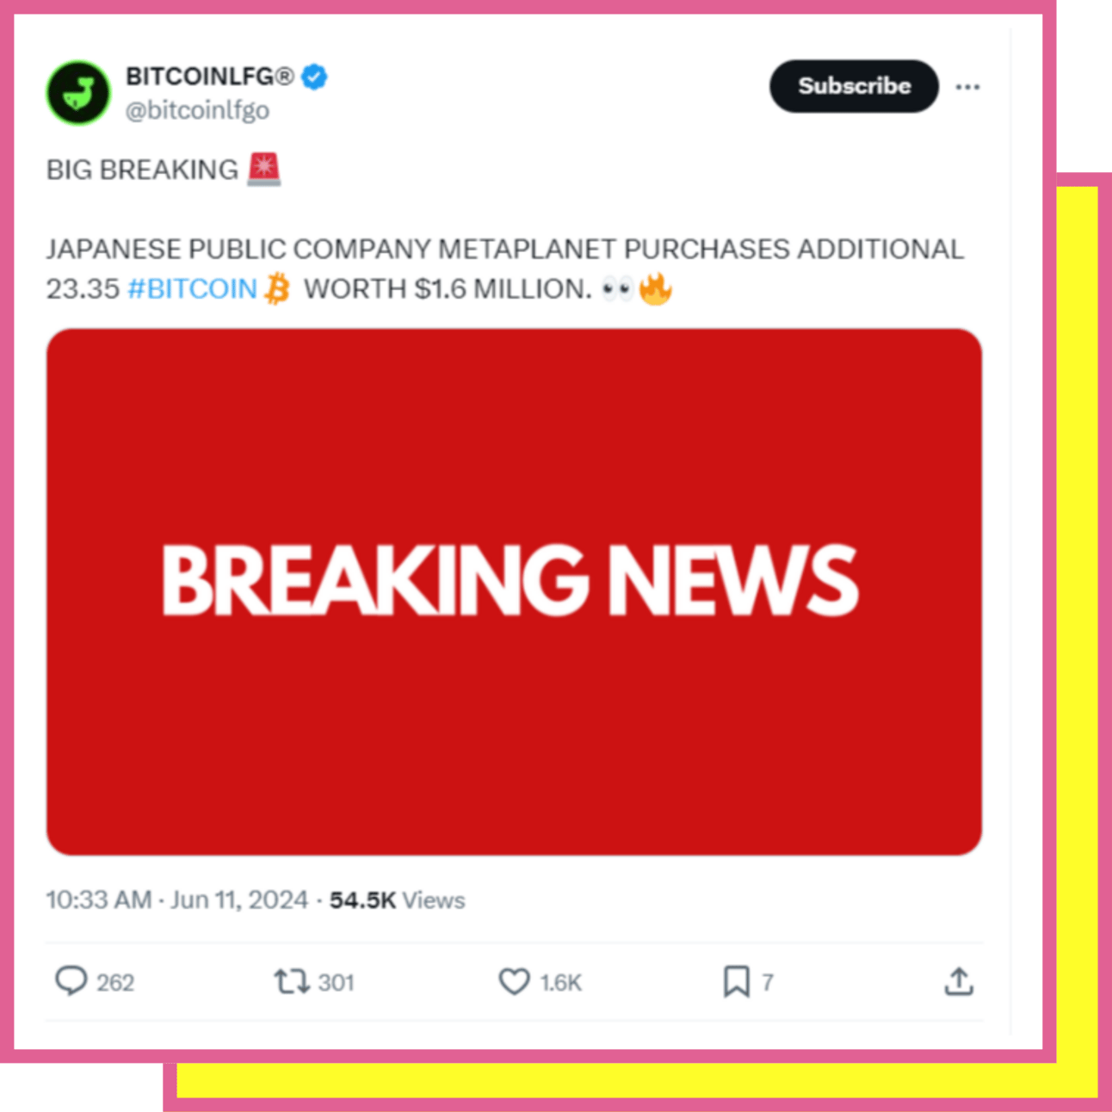Like the post with the heart icon
The height and width of the screenshot is (1112, 1112).
(x=514, y=981)
